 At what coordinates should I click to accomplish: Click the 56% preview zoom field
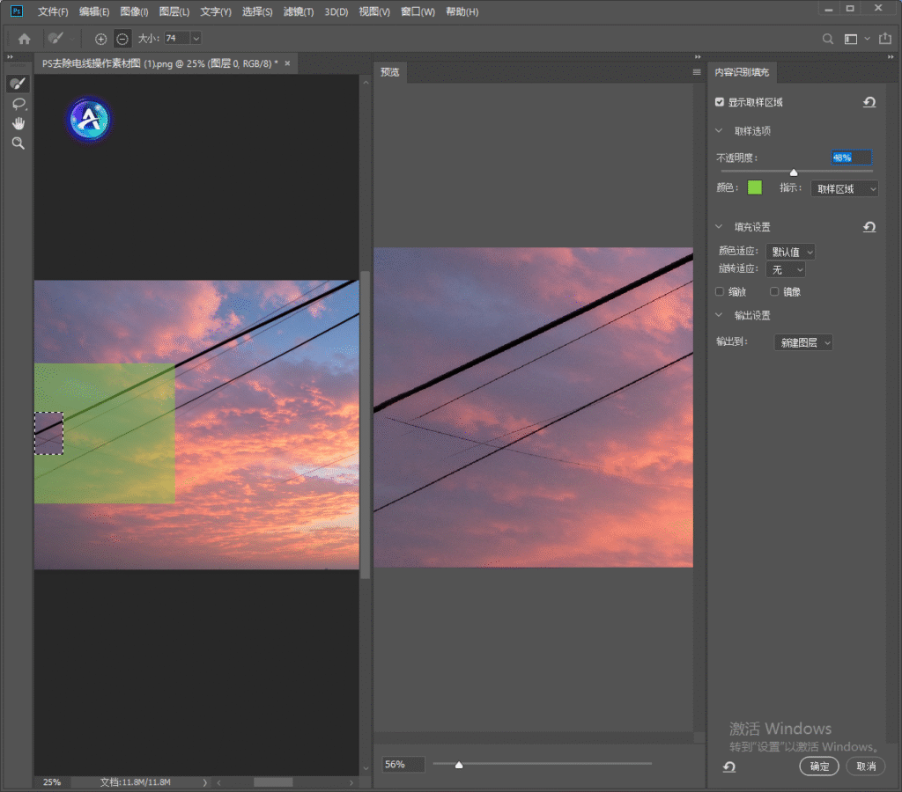pyautogui.click(x=403, y=765)
